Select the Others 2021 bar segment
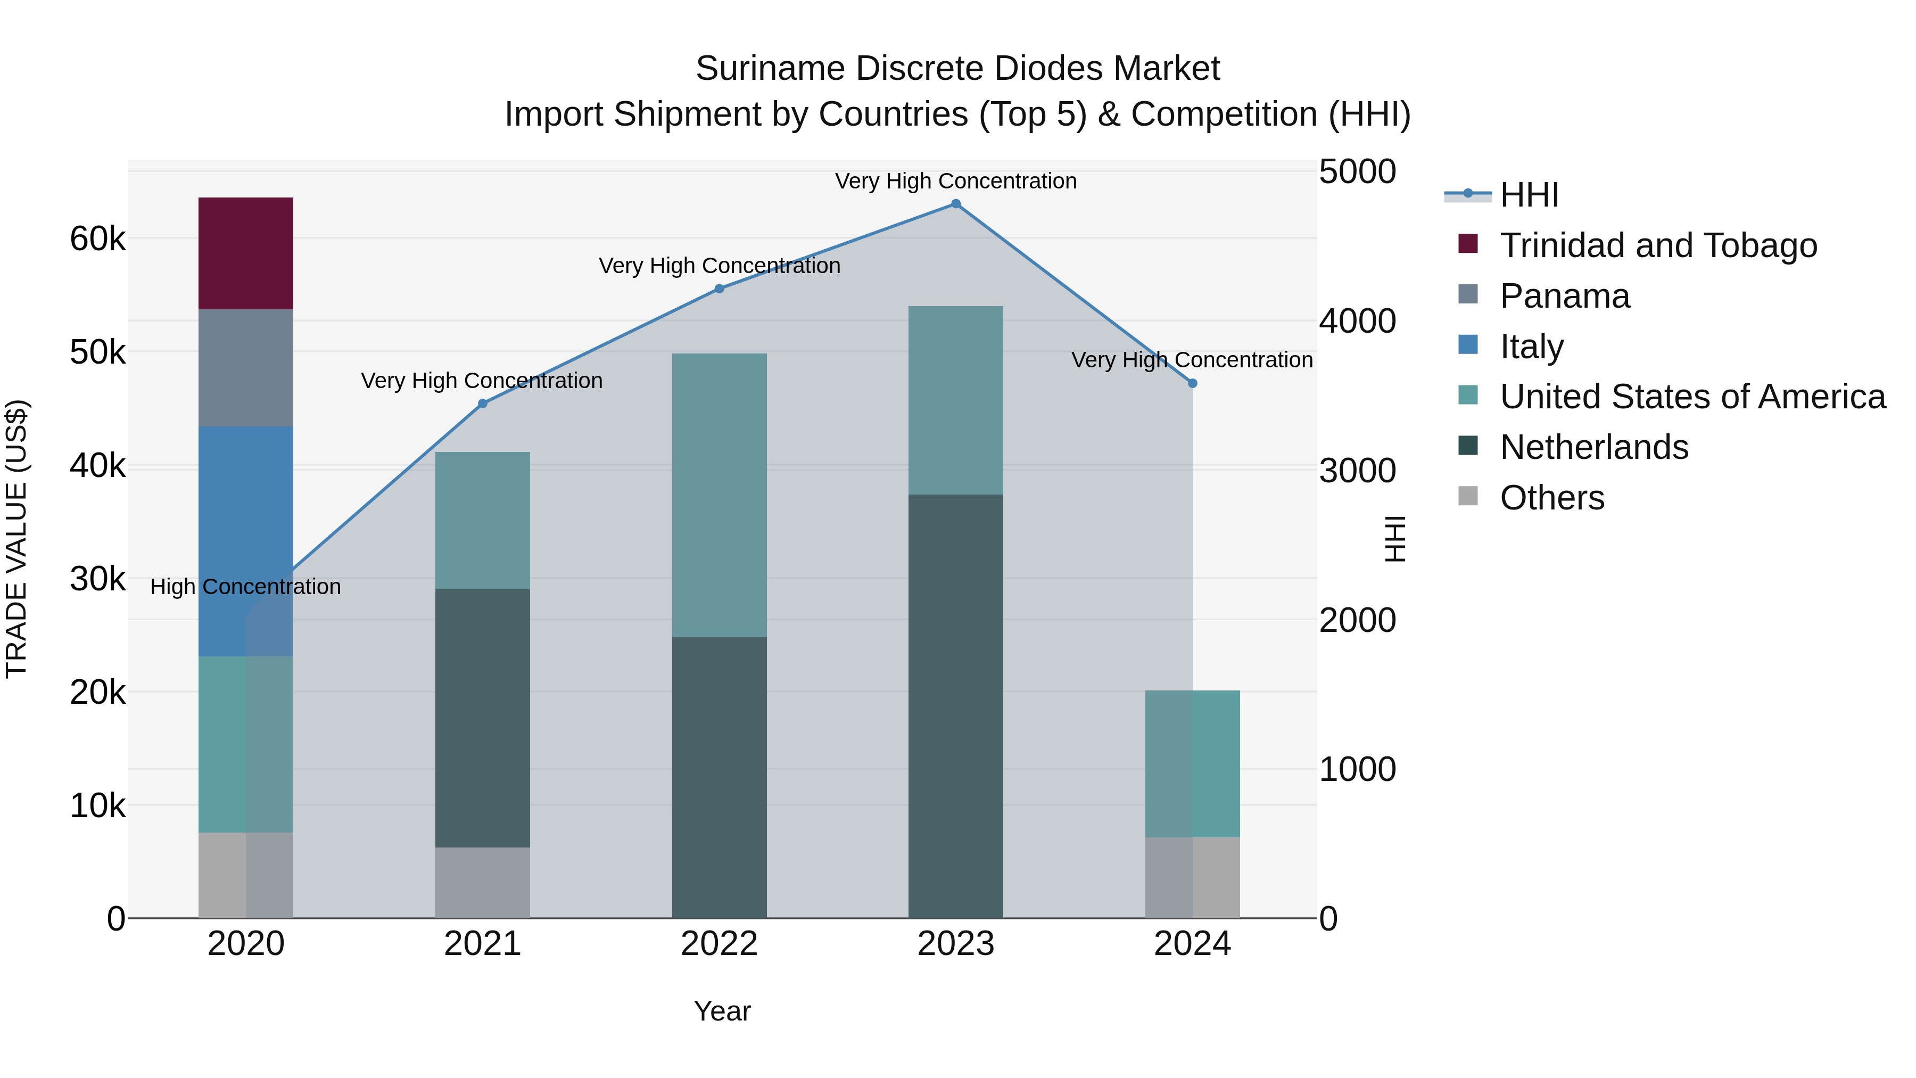 coord(483,883)
